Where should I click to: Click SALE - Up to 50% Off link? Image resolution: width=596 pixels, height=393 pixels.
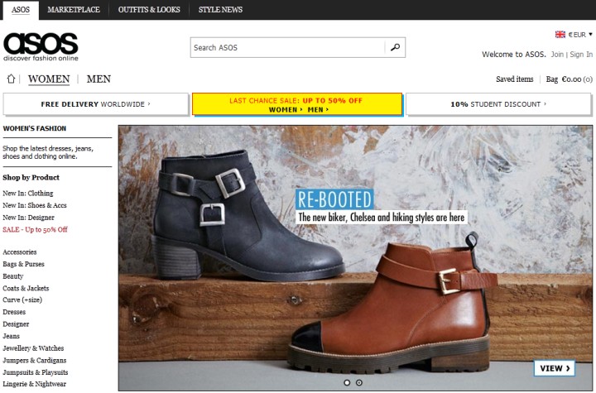(35, 229)
